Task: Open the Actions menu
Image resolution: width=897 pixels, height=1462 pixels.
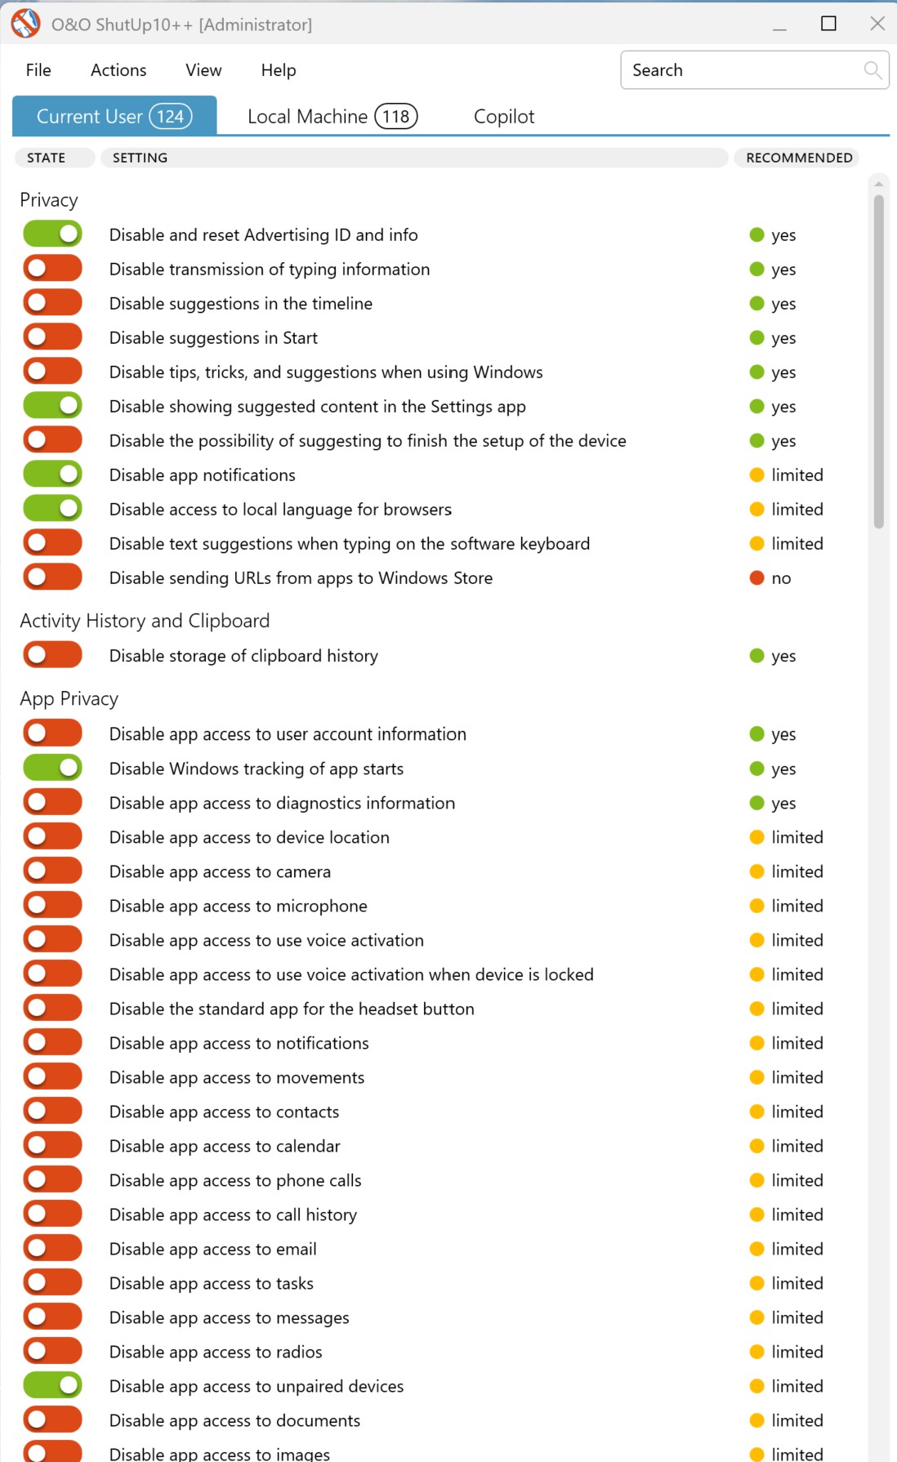Action: pos(118,70)
